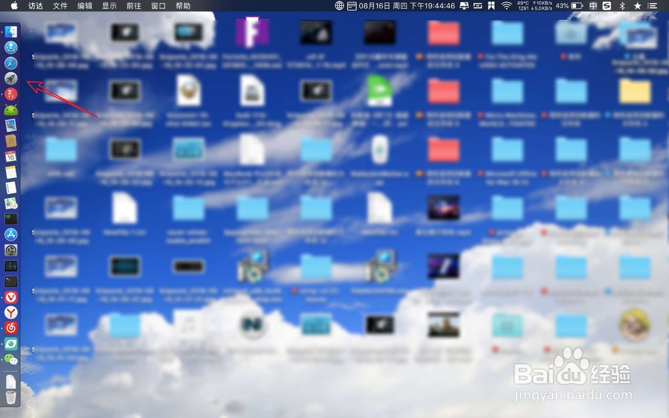Open the 文件 menu
This screenshot has width=669, height=418.
tap(60, 5)
